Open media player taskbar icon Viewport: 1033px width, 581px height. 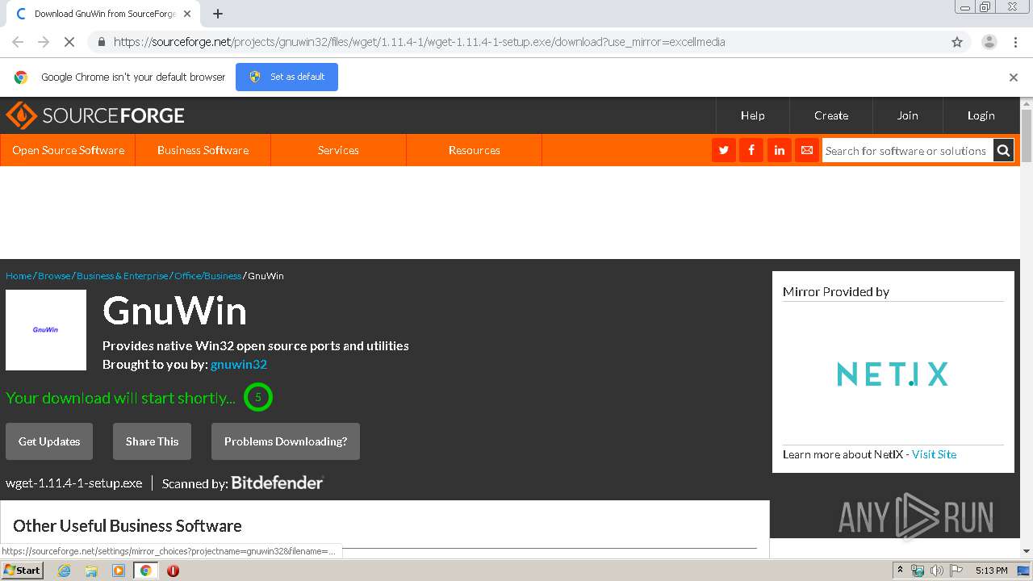click(x=119, y=571)
